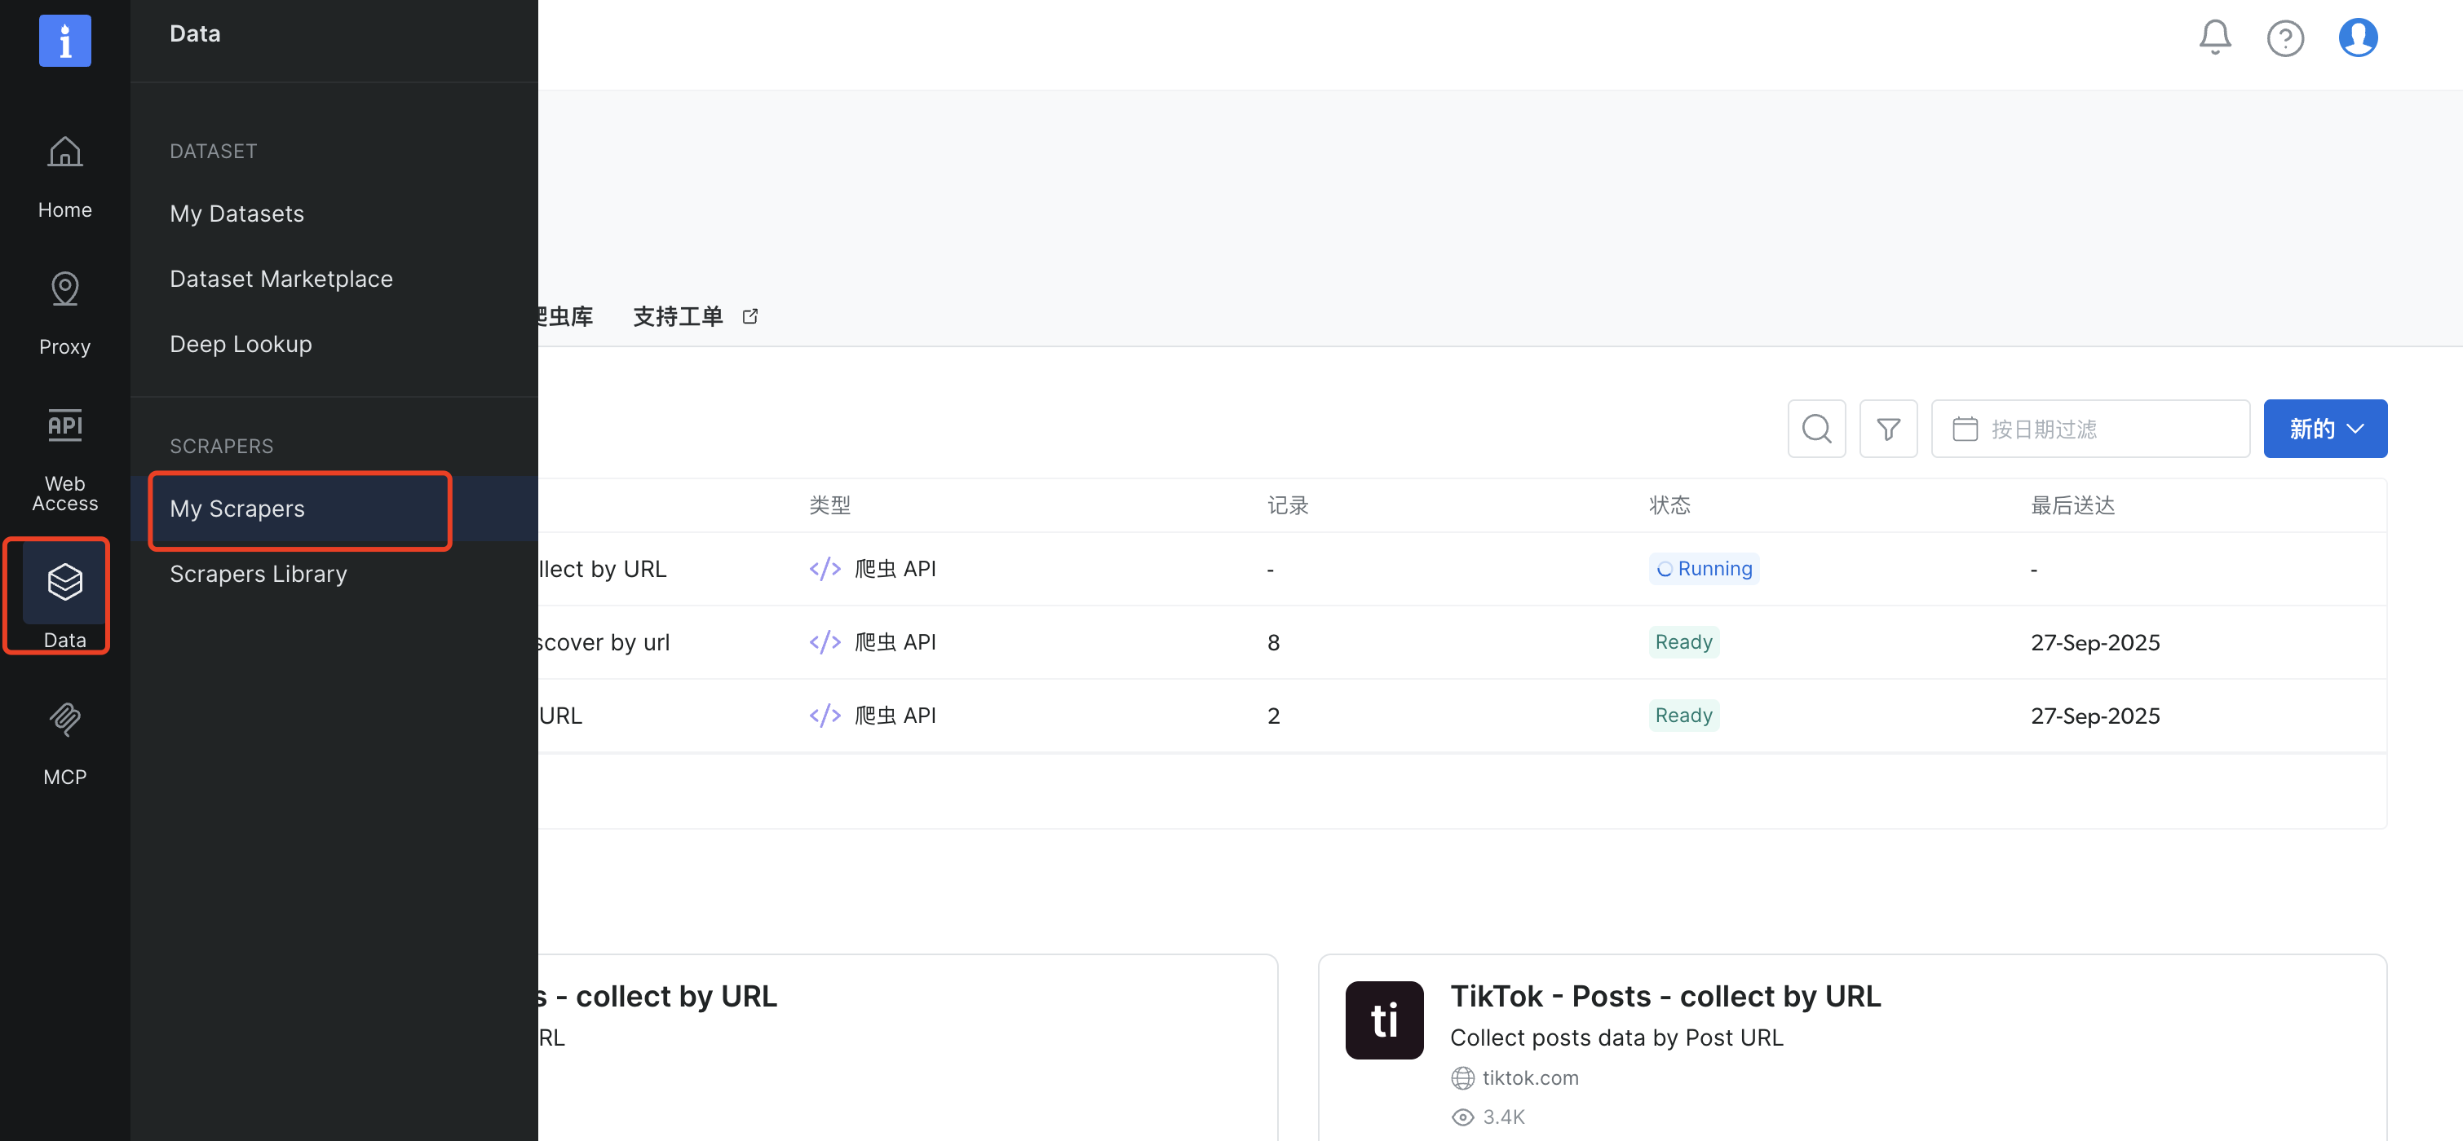
Task: Select the Data layers icon
Action: [65, 582]
